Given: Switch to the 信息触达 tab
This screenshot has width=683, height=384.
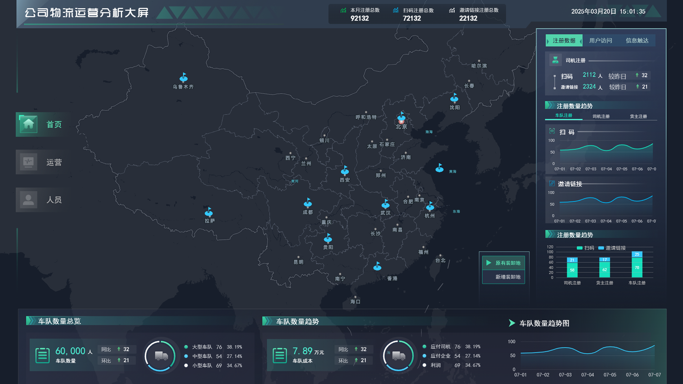Looking at the screenshot, I should tap(637, 41).
